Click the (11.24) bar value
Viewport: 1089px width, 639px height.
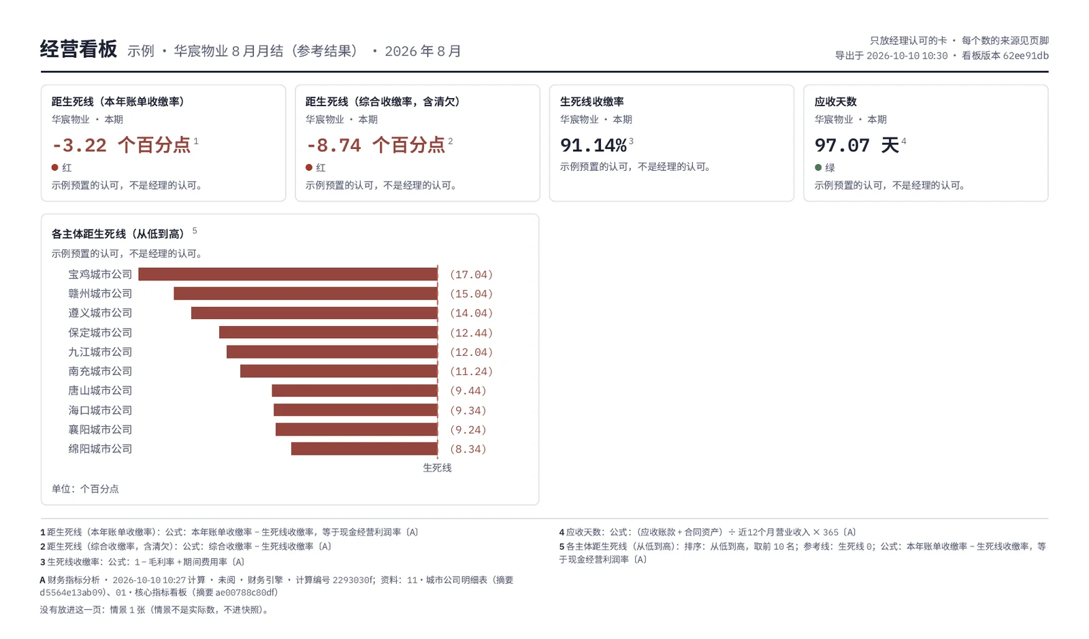pos(471,371)
